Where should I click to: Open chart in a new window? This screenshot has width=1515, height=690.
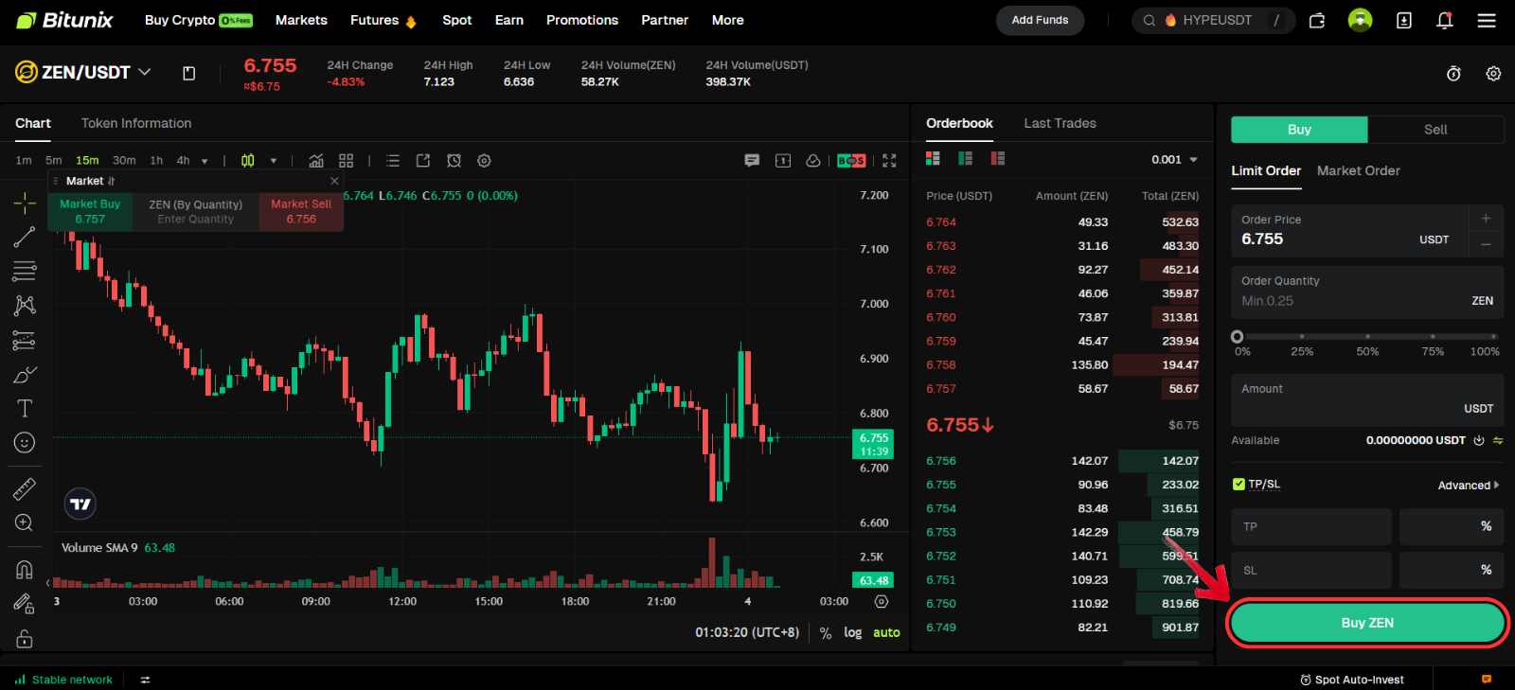[423, 161]
